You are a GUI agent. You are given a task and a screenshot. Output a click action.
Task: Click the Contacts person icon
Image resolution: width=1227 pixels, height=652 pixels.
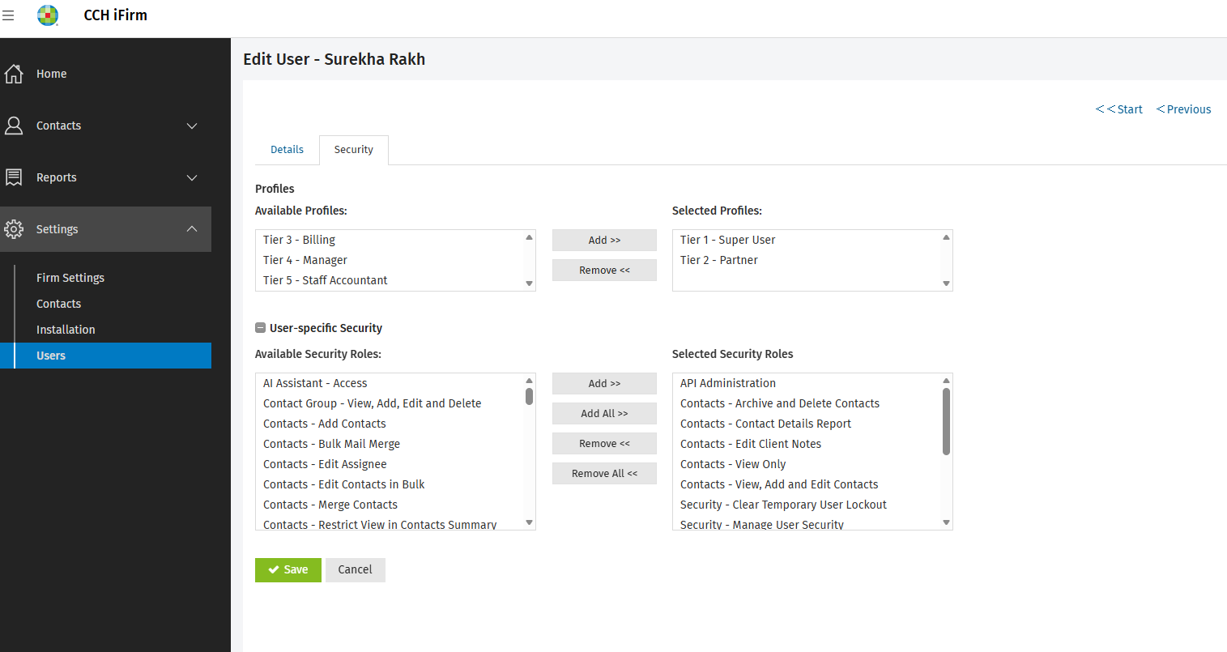tap(14, 126)
